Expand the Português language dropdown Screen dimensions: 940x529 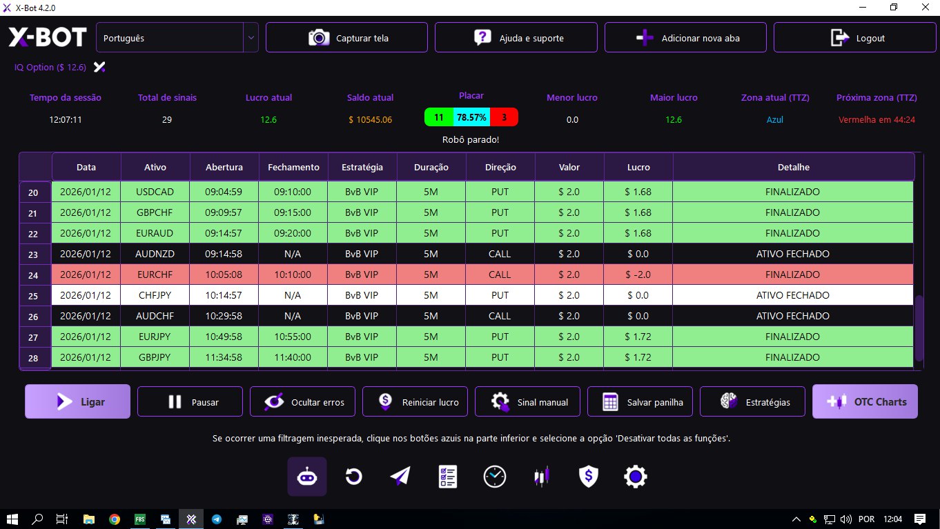coord(250,38)
